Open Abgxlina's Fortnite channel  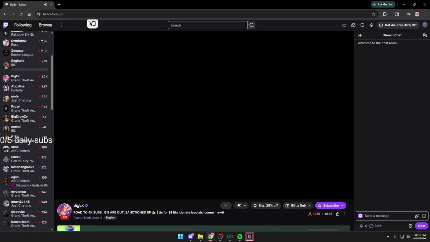(26, 88)
